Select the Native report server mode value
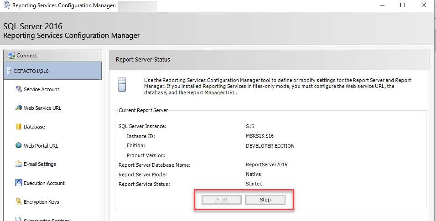This screenshot has height=221, width=436. tap(253, 174)
